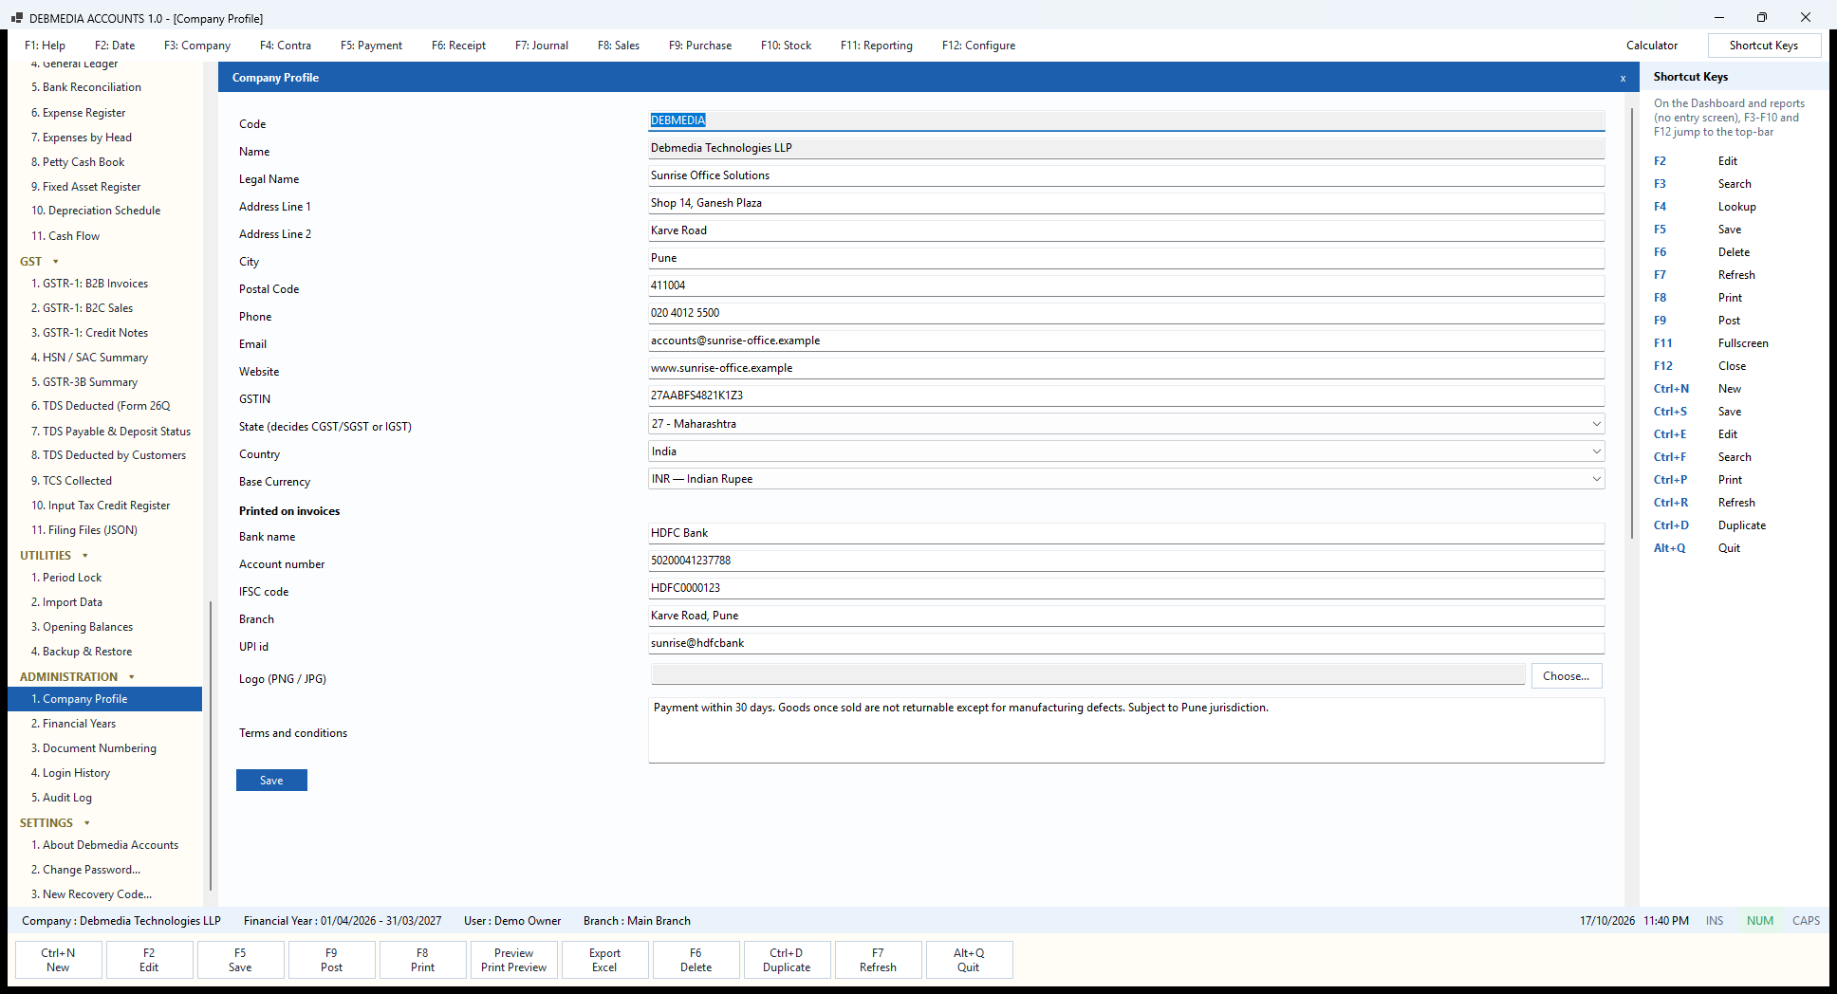The image size is (1837, 994).
Task: Click the F7 Refresh bottom button
Action: (878, 960)
